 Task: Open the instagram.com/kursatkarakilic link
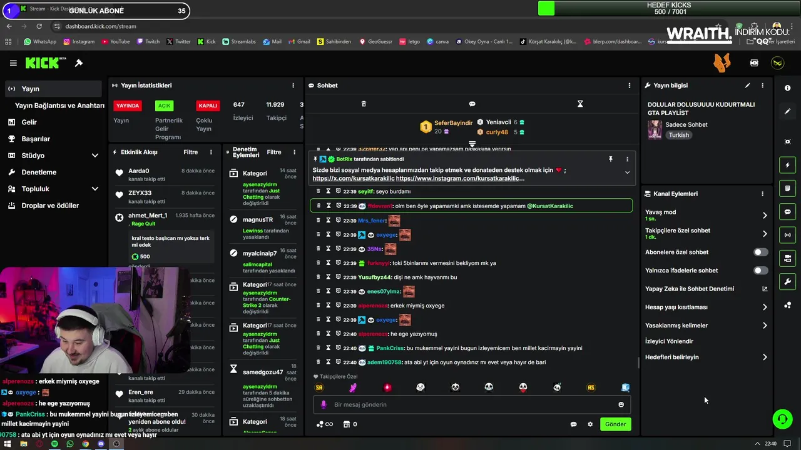[x=460, y=178]
